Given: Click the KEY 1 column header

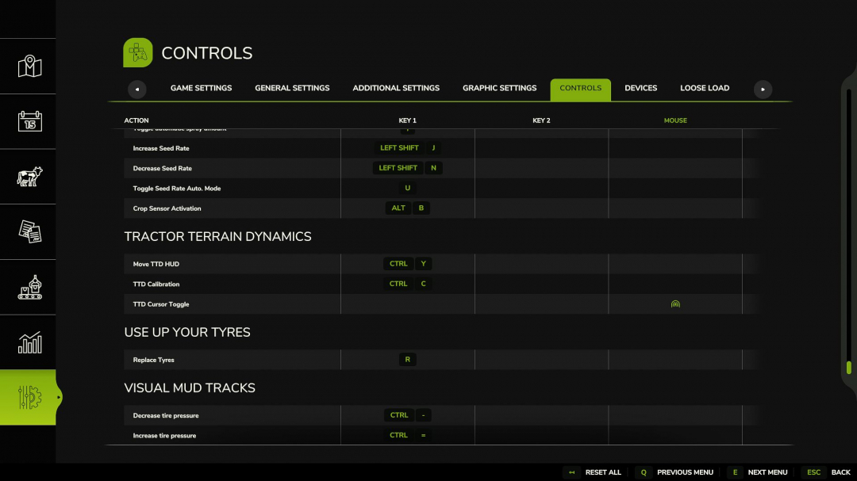Looking at the screenshot, I should (x=407, y=120).
